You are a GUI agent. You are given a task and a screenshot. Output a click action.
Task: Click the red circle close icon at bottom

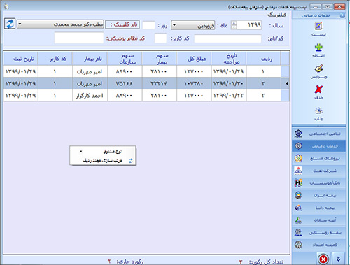[323, 259]
